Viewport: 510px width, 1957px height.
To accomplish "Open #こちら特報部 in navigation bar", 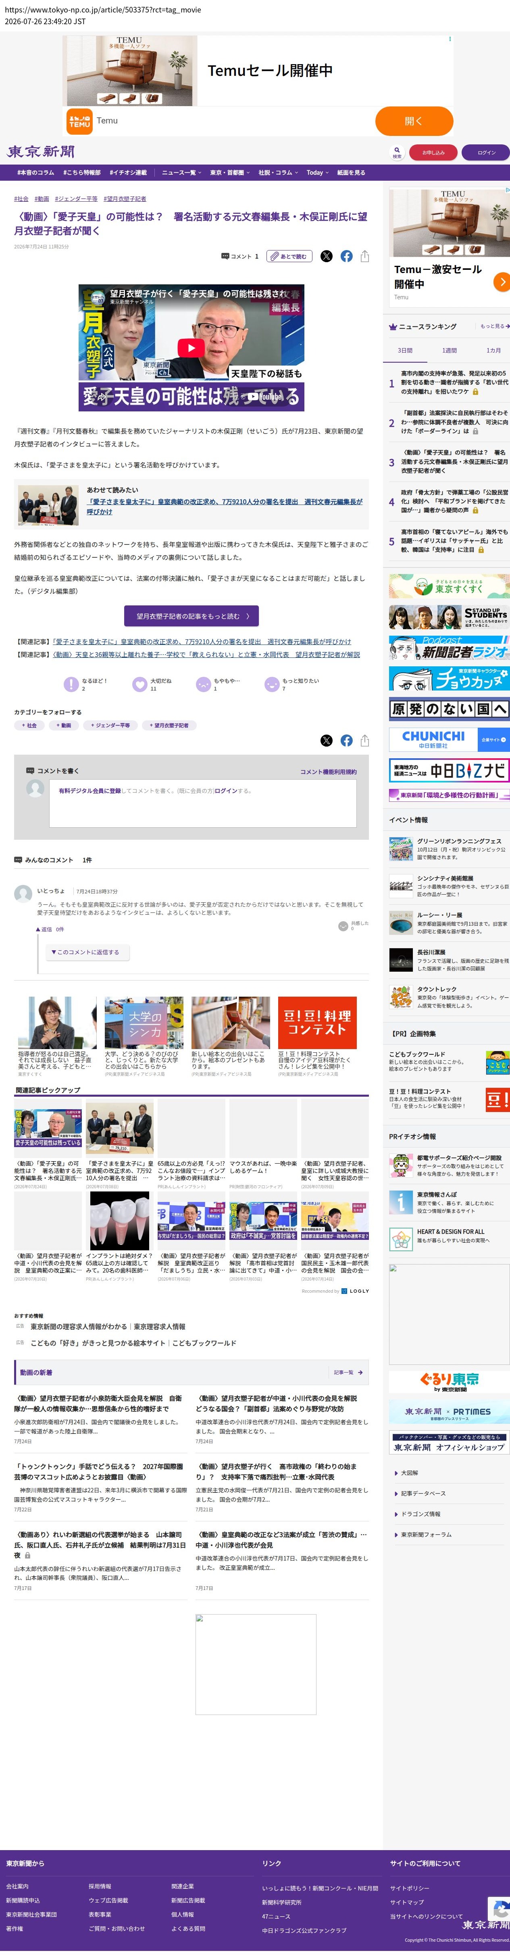I will pos(82,173).
